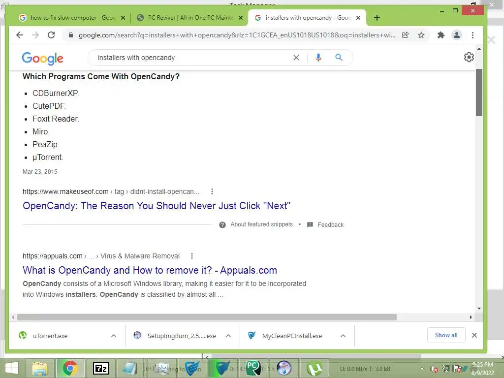The height and width of the screenshot is (378, 504).
Task: Open more options for the appuals result
Action: pos(191,256)
